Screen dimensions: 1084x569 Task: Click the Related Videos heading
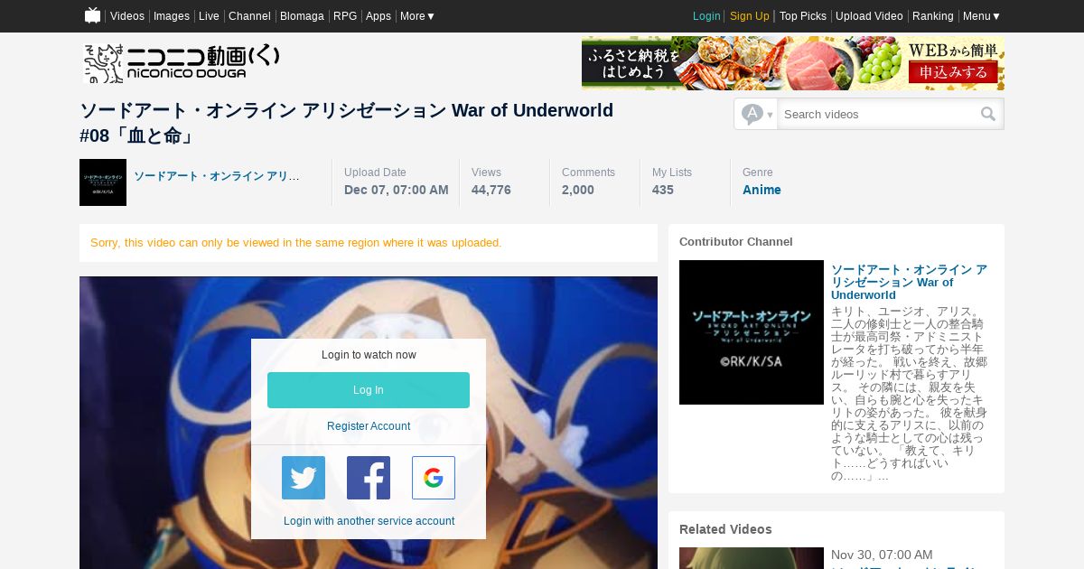pos(725,529)
